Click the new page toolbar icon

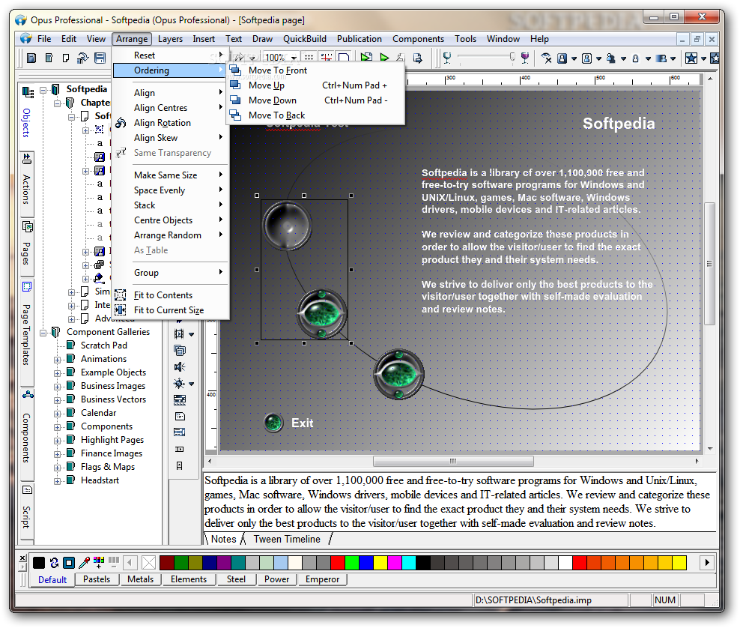(x=66, y=58)
